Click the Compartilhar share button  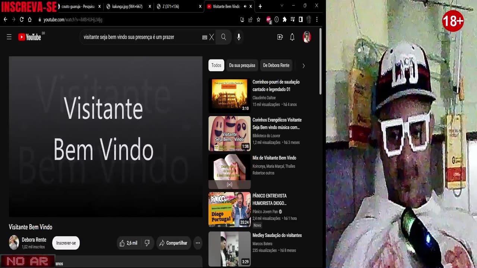point(174,243)
